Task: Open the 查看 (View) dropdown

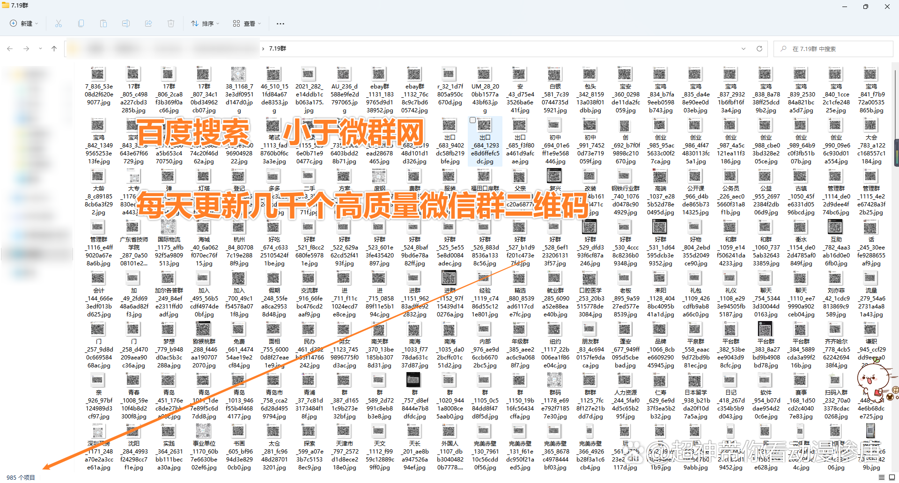Action: [247, 23]
